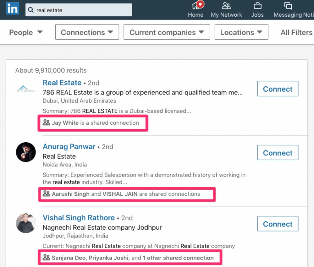Open the Jobs briefcase icon
The image size is (314, 267).
click(x=258, y=6)
